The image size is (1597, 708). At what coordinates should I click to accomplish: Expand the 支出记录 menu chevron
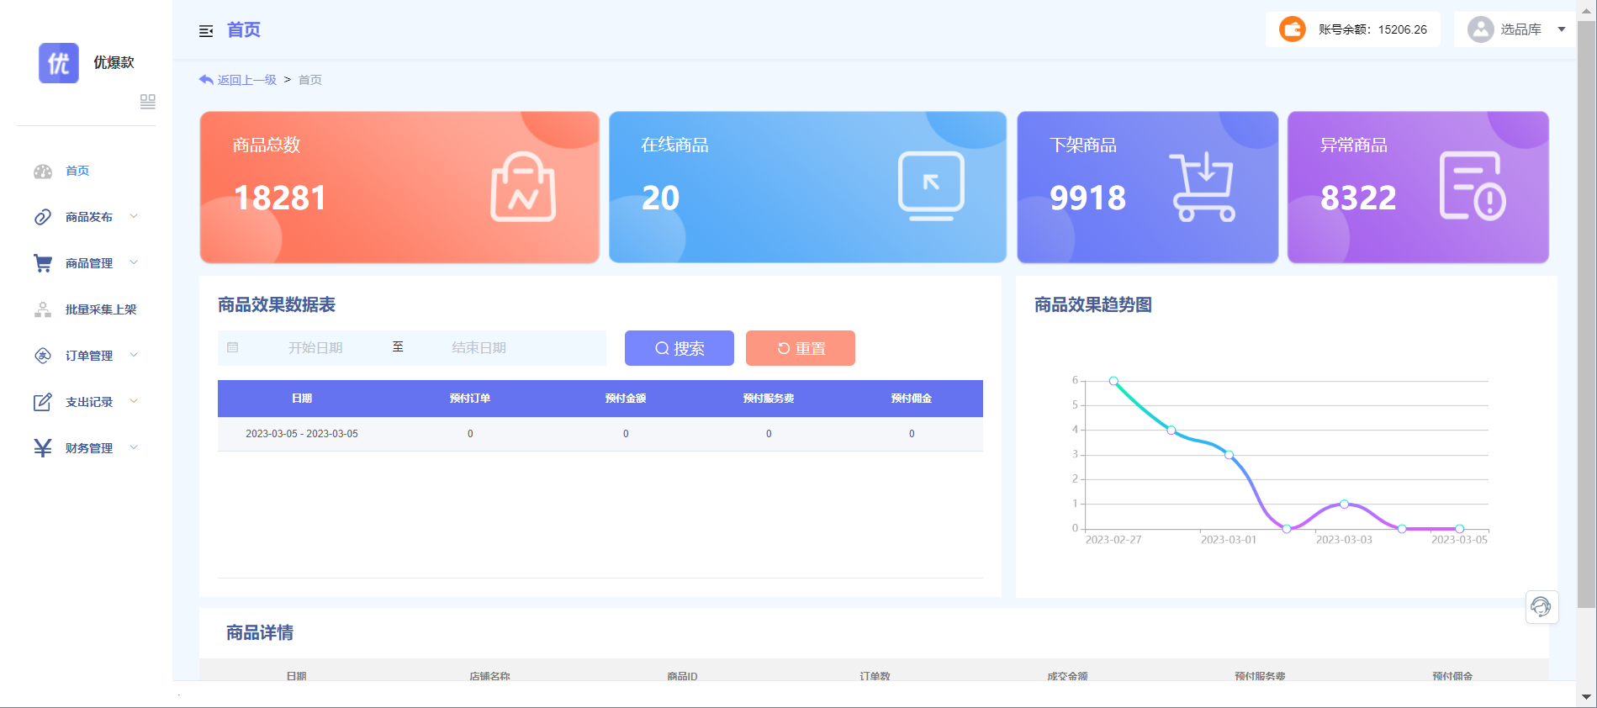click(x=134, y=401)
